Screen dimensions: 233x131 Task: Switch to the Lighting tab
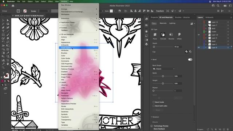click(x=172, y=23)
